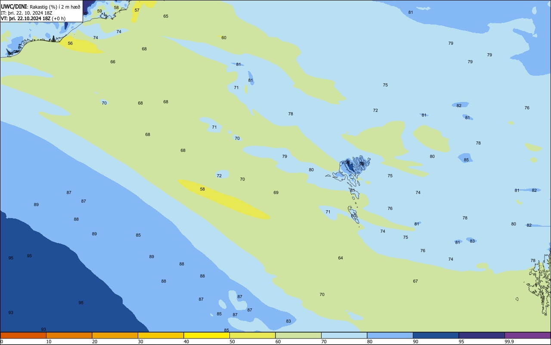Click the '59' humidity value near the coastline

pos(99,11)
